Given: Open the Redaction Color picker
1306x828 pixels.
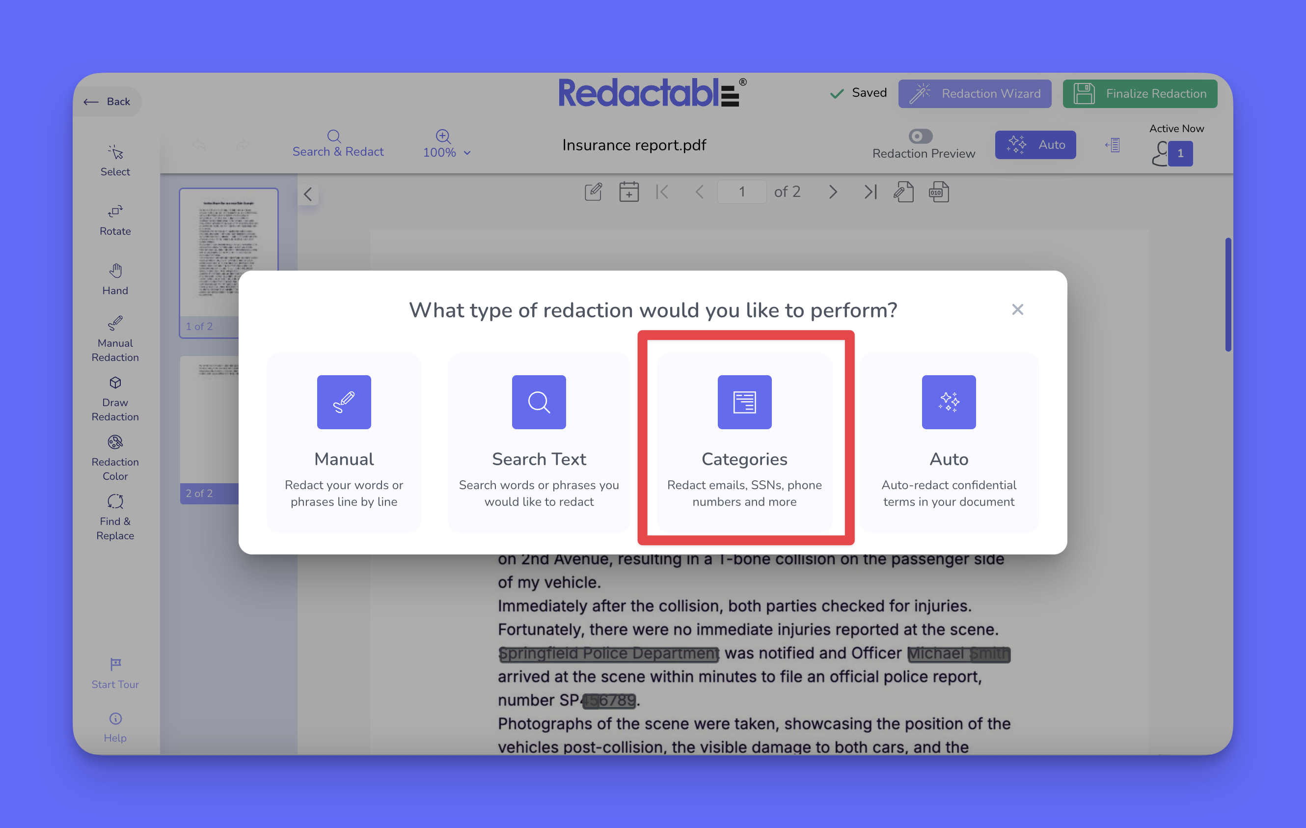Looking at the screenshot, I should [x=115, y=458].
